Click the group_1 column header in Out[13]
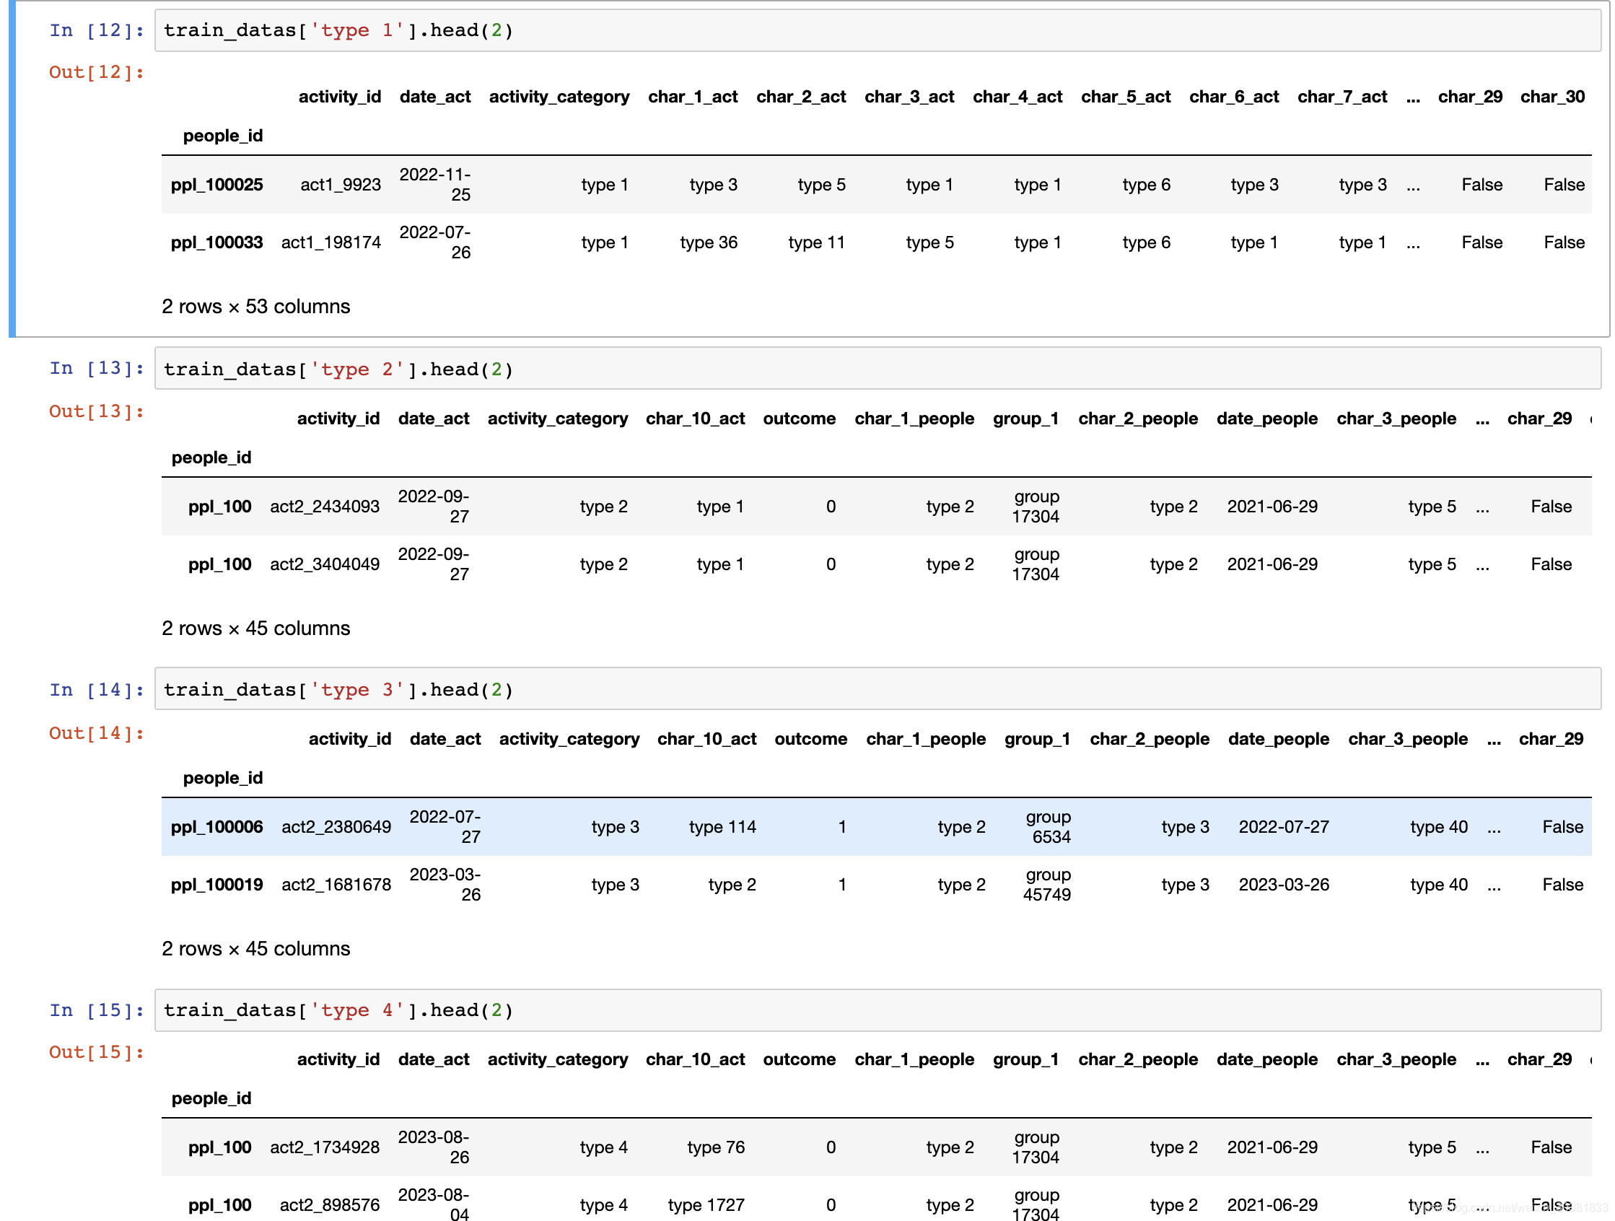This screenshot has width=1615, height=1221. pyautogui.click(x=1026, y=419)
